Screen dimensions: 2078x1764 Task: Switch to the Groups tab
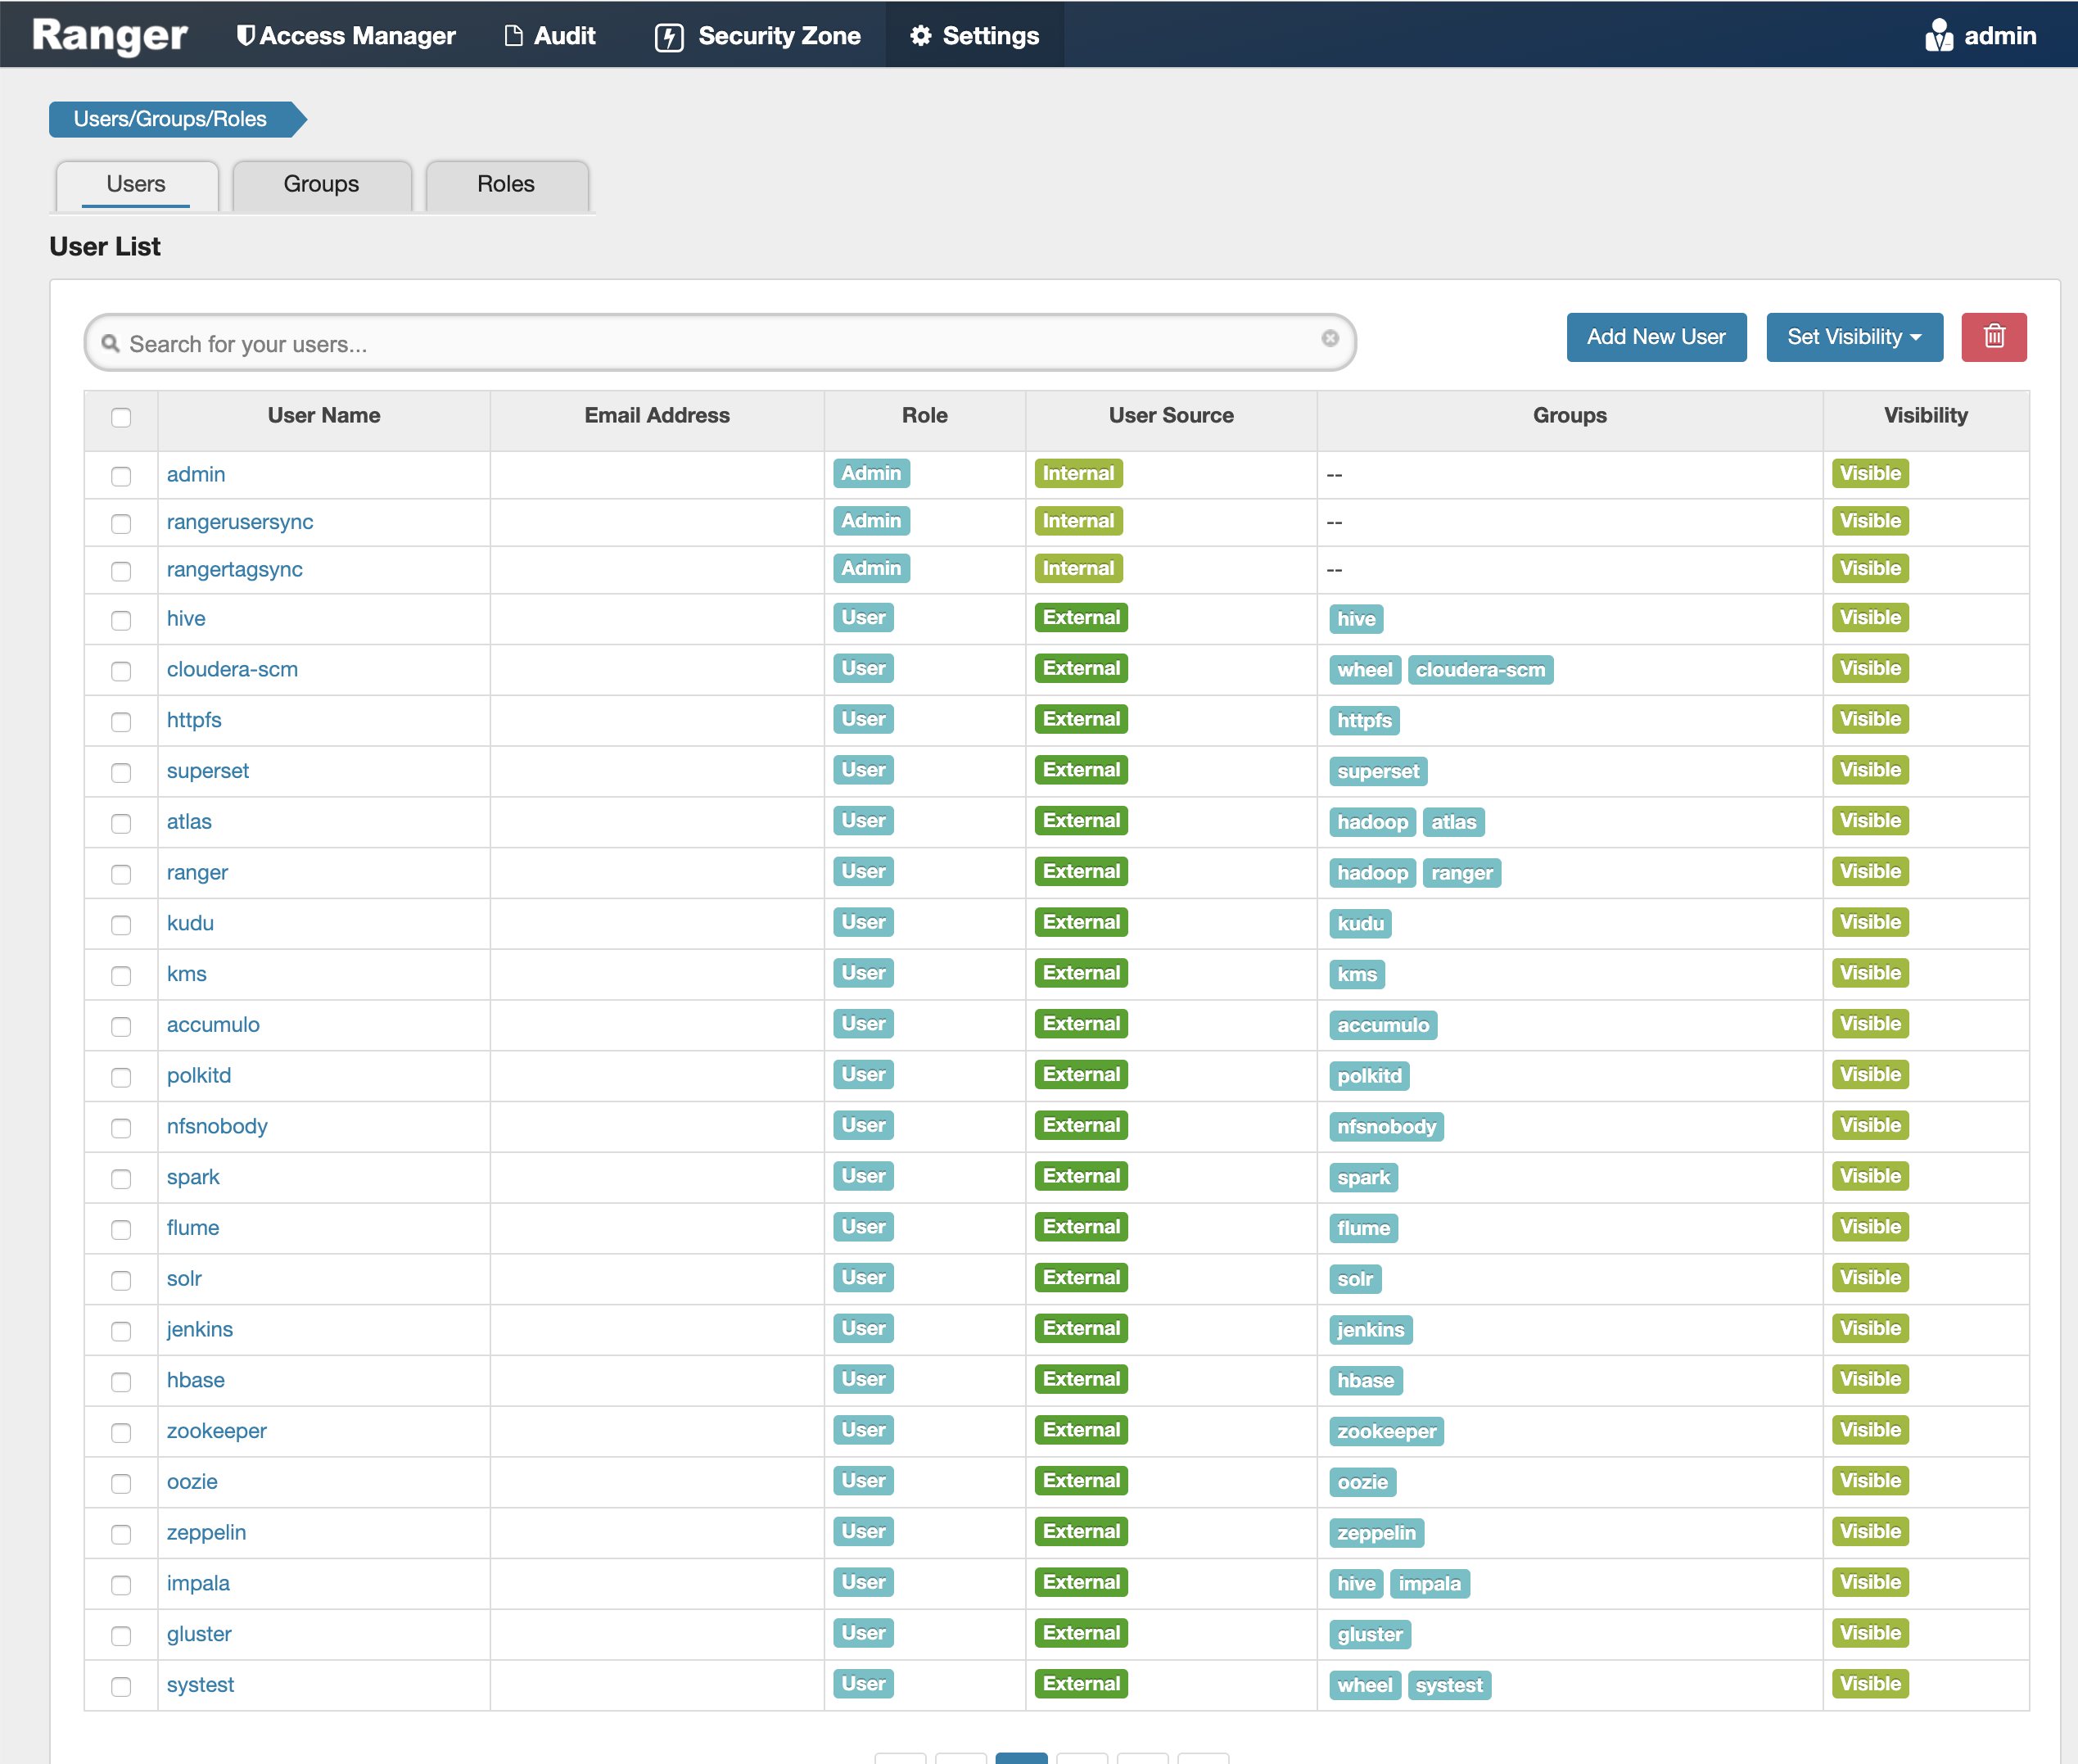321,184
